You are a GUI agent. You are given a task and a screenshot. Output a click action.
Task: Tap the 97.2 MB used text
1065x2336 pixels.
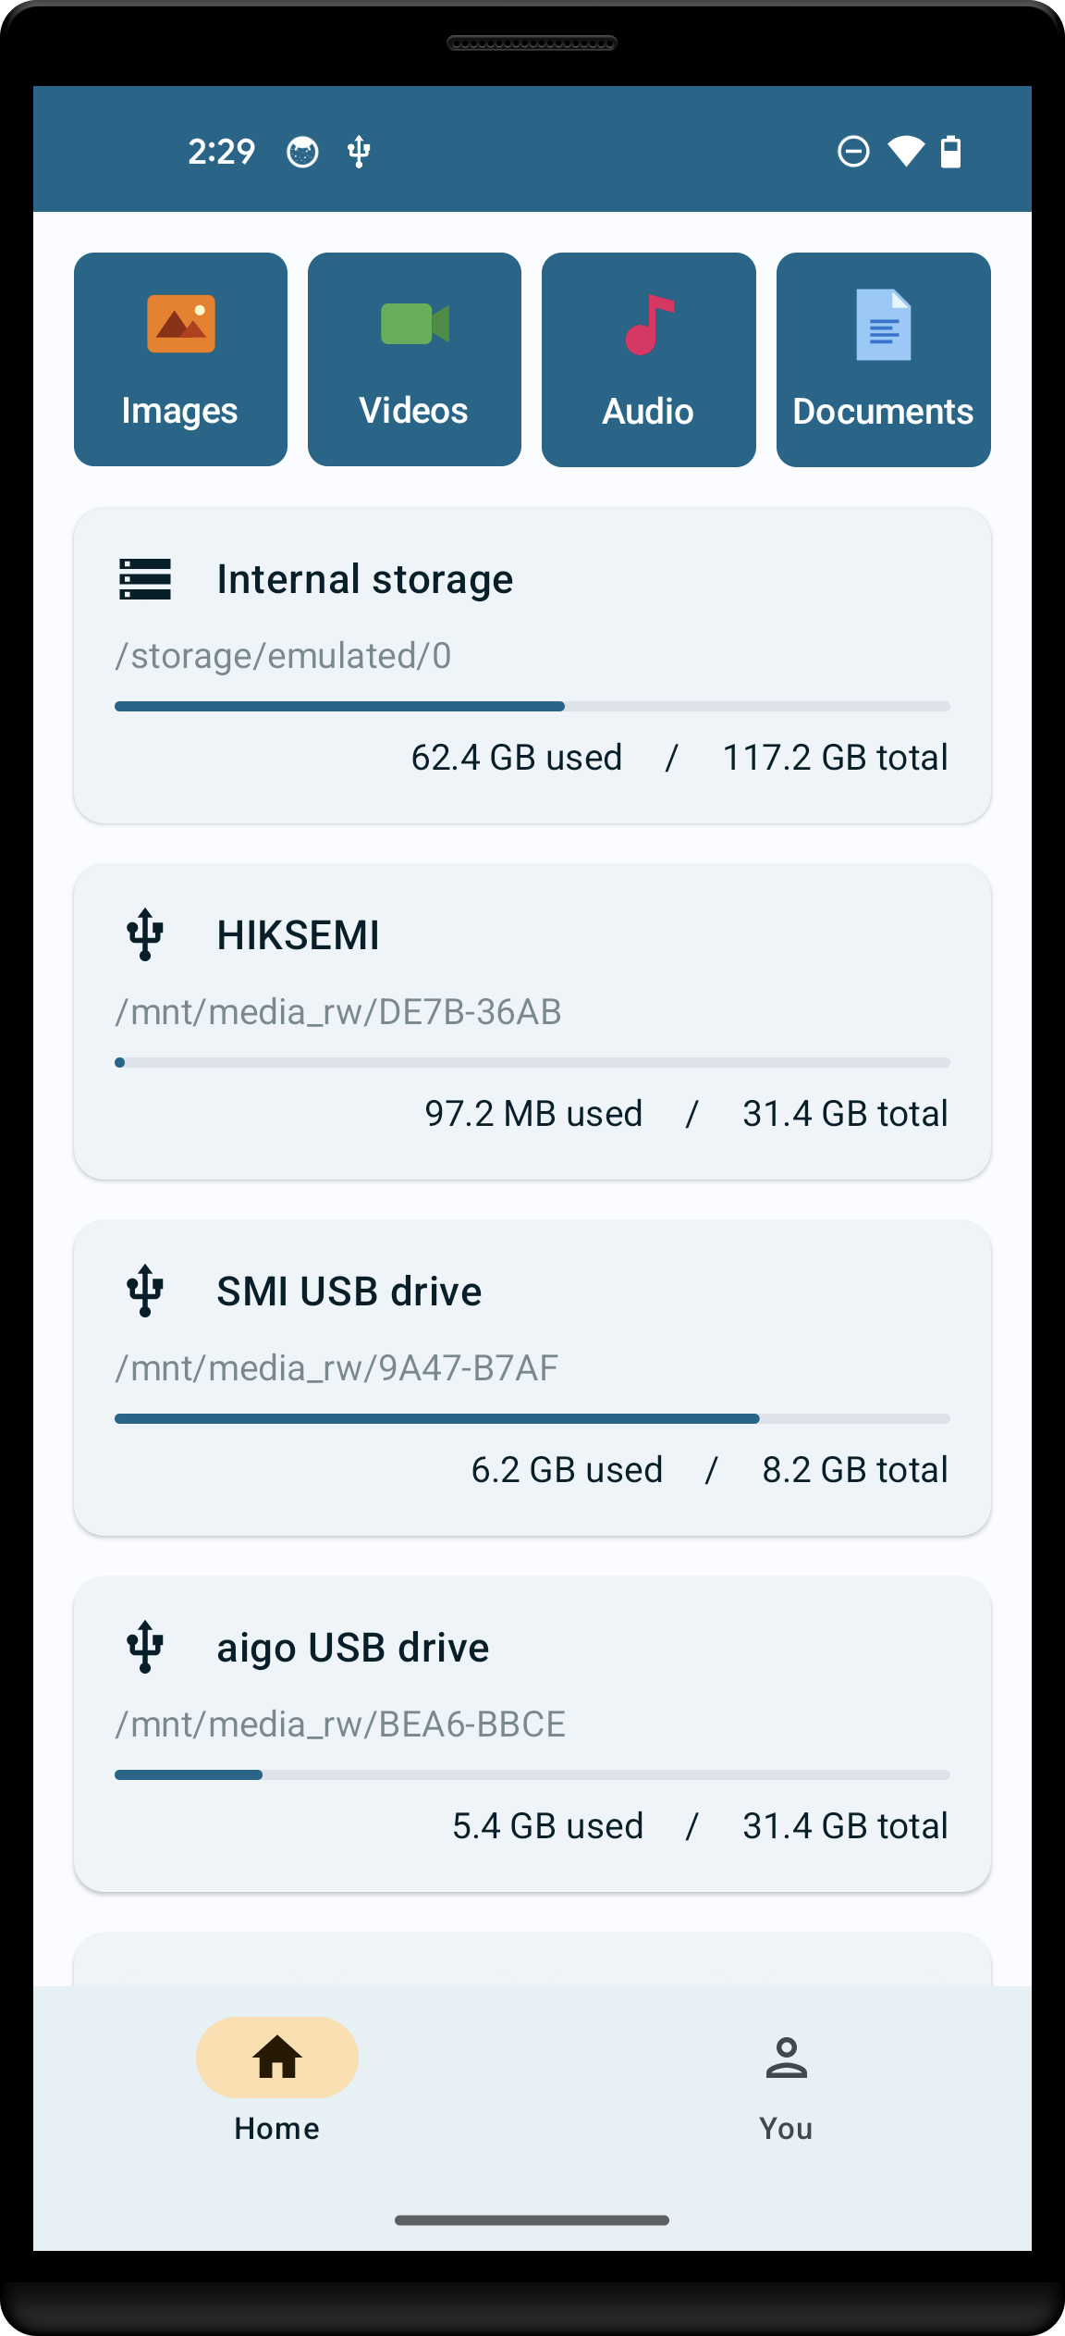tap(533, 1114)
